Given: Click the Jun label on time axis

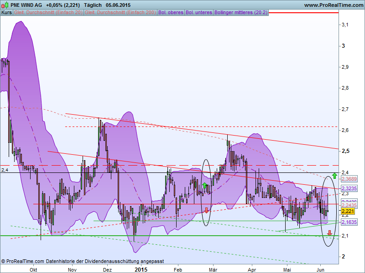Looking at the screenshot, I should (x=321, y=270).
